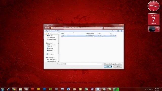This screenshot has height=91, width=162.
Task: Open the Videos library
Action: point(51,50)
